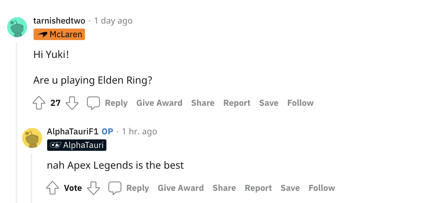Share tarnishedtwo's comment
Image resolution: width=427 pixels, height=203 pixels.
tap(203, 103)
